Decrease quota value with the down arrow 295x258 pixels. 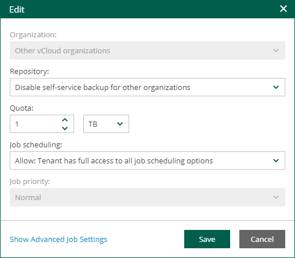tap(65, 128)
